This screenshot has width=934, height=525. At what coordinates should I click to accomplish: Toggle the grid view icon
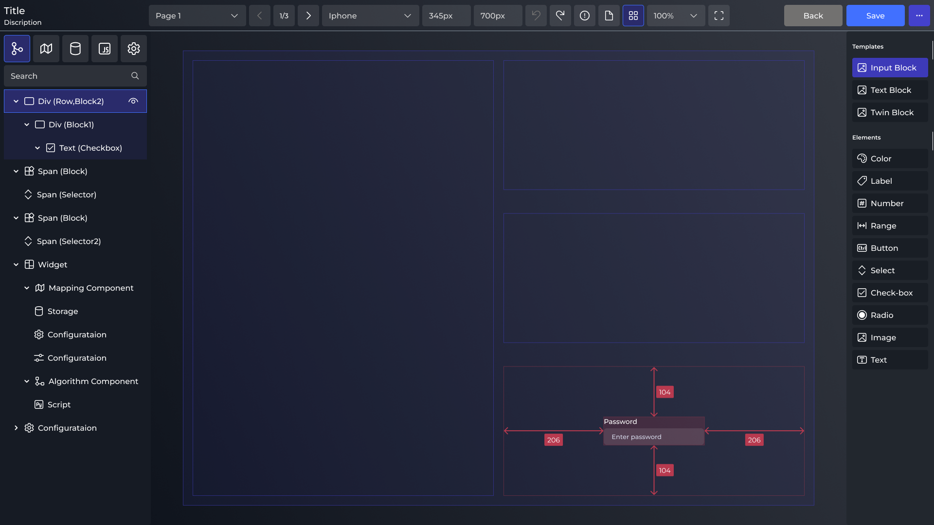tap(633, 16)
